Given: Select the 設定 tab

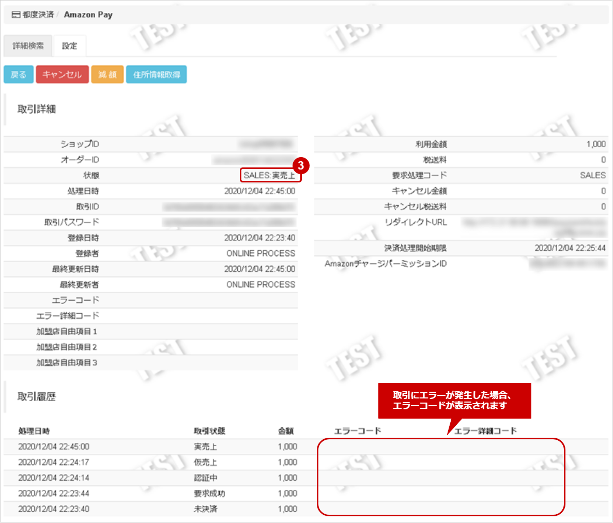Looking at the screenshot, I should tap(70, 46).
